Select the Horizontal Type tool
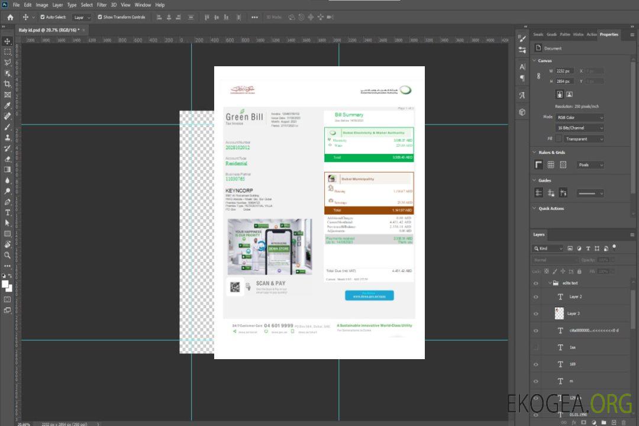639x426 pixels. pos(8,212)
